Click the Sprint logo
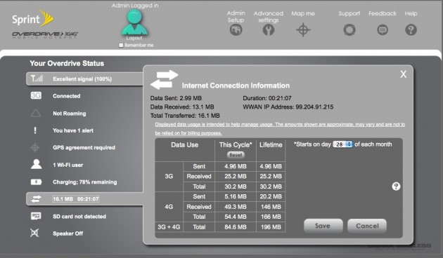This screenshot has height=258, width=443. pyautogui.click(x=33, y=19)
